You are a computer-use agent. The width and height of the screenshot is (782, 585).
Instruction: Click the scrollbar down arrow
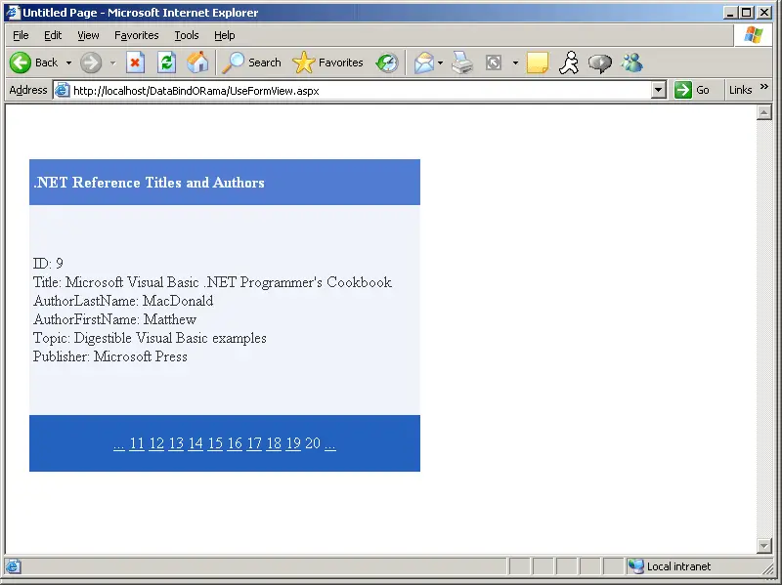(x=763, y=546)
